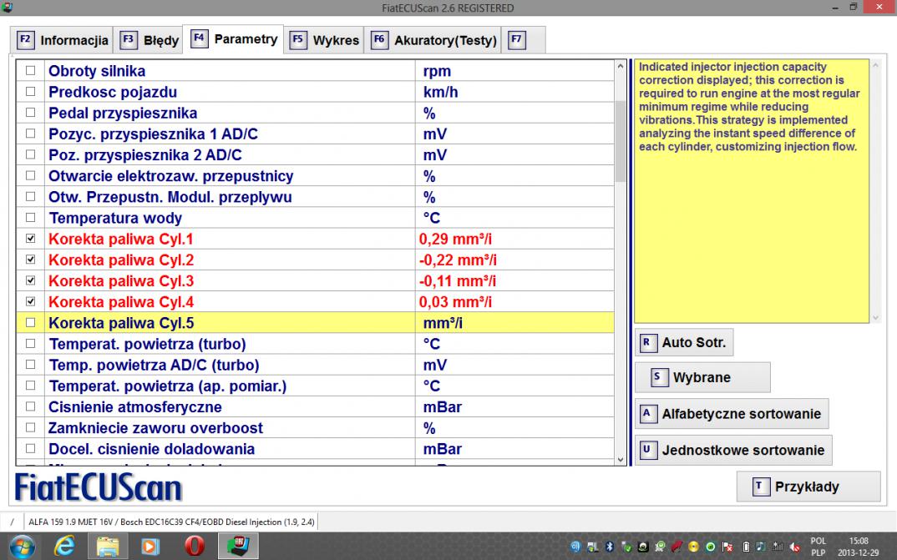Screen dimensions: 897x560
Task: Open the Opera browser taskbar icon
Action: (195, 547)
